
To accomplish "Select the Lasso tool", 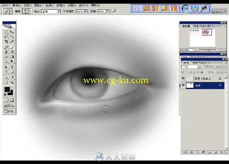I will tap(6, 37).
